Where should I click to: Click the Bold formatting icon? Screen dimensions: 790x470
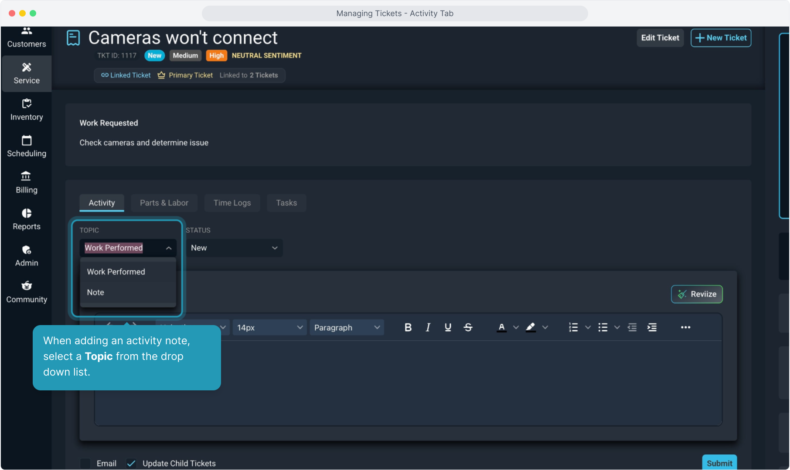tap(408, 327)
